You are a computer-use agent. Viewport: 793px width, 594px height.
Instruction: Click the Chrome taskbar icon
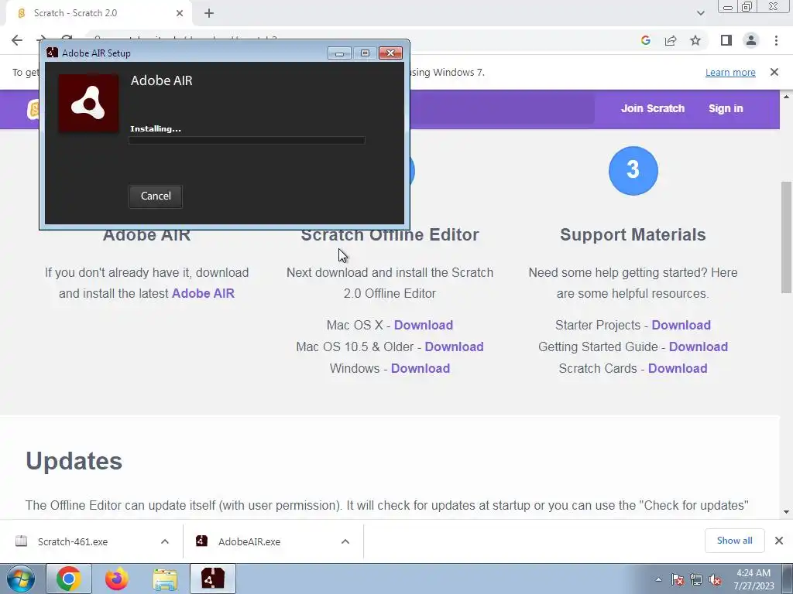pyautogui.click(x=69, y=579)
